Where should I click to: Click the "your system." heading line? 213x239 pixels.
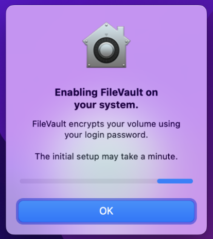(x=106, y=105)
